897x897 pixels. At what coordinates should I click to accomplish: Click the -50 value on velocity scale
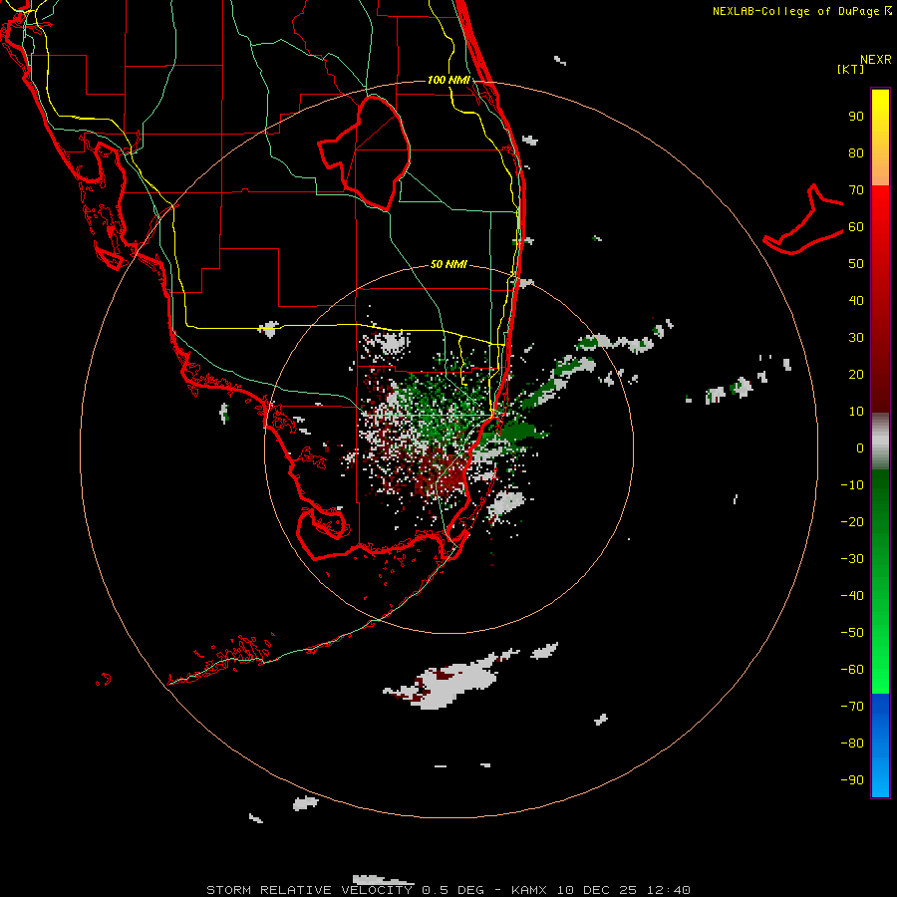click(852, 633)
